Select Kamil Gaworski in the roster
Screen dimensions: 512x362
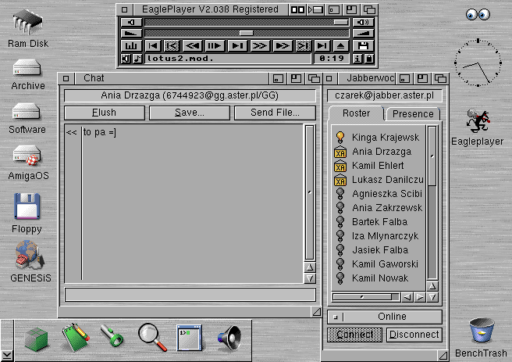click(x=379, y=264)
